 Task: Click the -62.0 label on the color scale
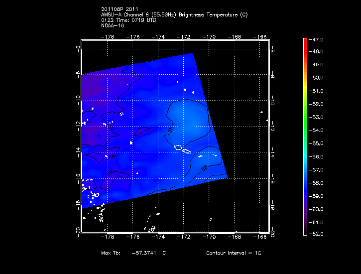coord(318,234)
